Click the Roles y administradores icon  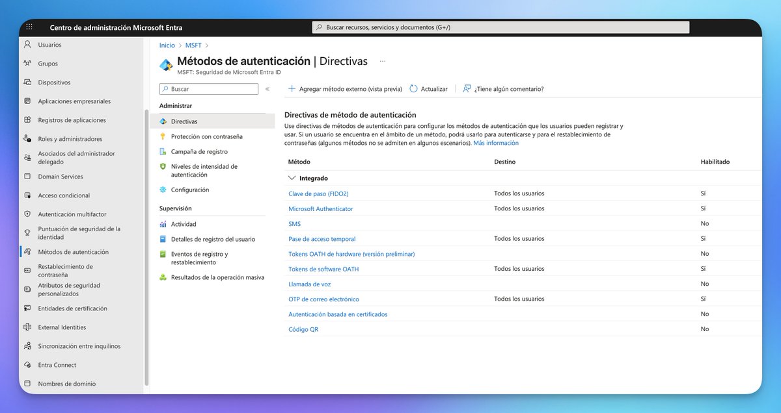click(x=27, y=139)
